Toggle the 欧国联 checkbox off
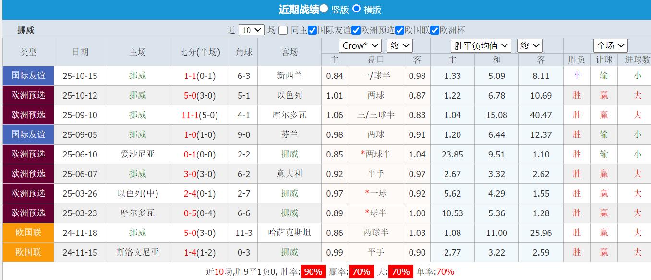This screenshot has width=651, height=280. [399, 30]
